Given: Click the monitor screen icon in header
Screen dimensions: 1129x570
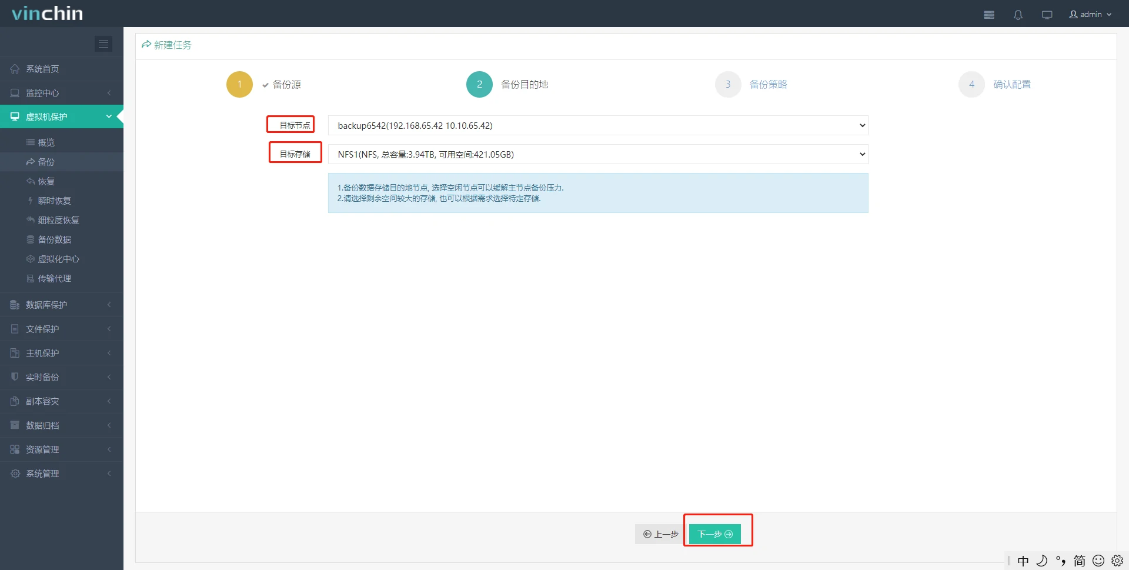Looking at the screenshot, I should 1047,15.
